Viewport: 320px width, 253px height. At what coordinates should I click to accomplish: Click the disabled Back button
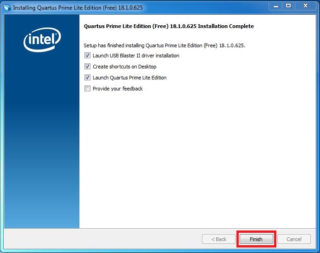pos(219,239)
